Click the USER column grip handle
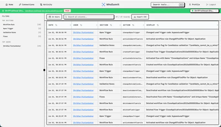The width and height of the screenshot is (221, 127). coord(97,25)
